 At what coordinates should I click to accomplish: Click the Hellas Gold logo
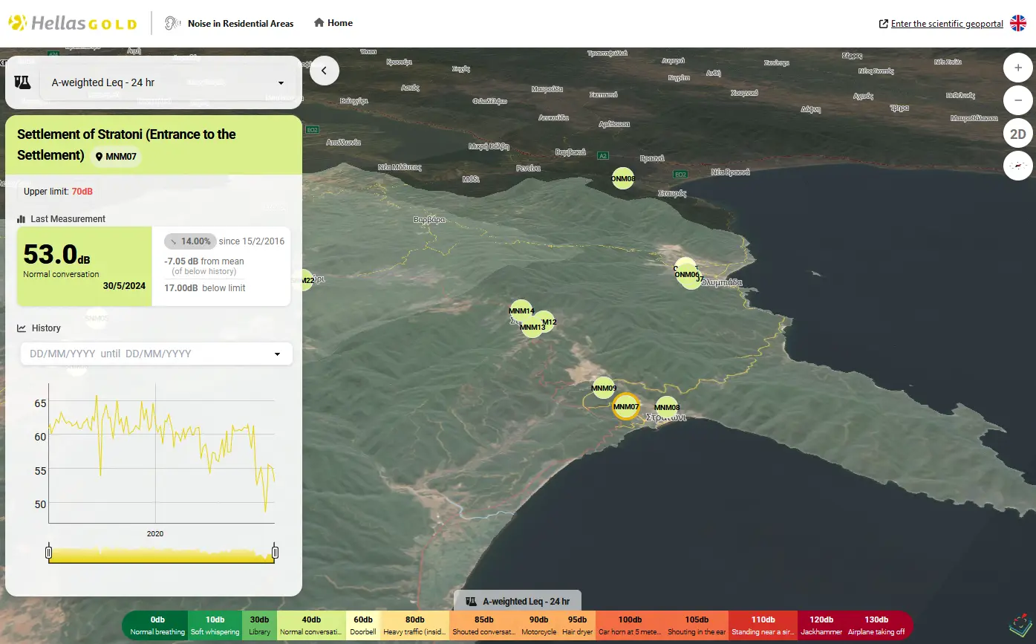(x=73, y=23)
